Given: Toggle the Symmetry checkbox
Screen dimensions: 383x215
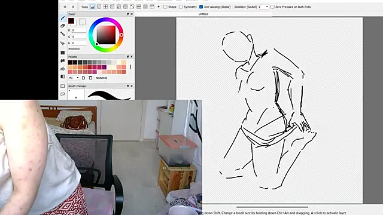Looking at the screenshot, I should click(x=181, y=7).
